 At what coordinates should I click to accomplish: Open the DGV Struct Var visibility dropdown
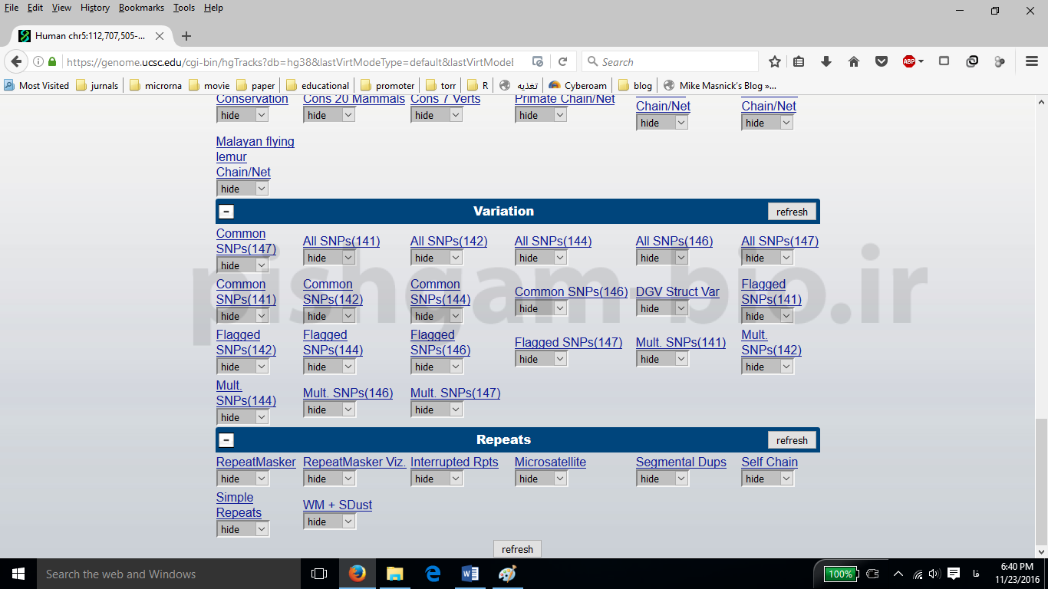661,308
